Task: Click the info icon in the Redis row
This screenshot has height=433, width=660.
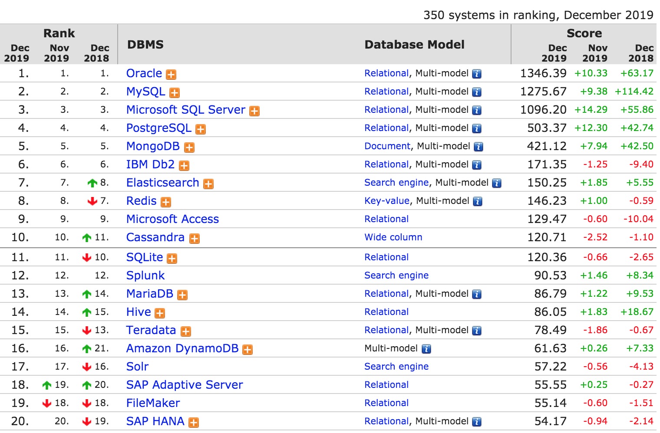Action: (x=477, y=201)
